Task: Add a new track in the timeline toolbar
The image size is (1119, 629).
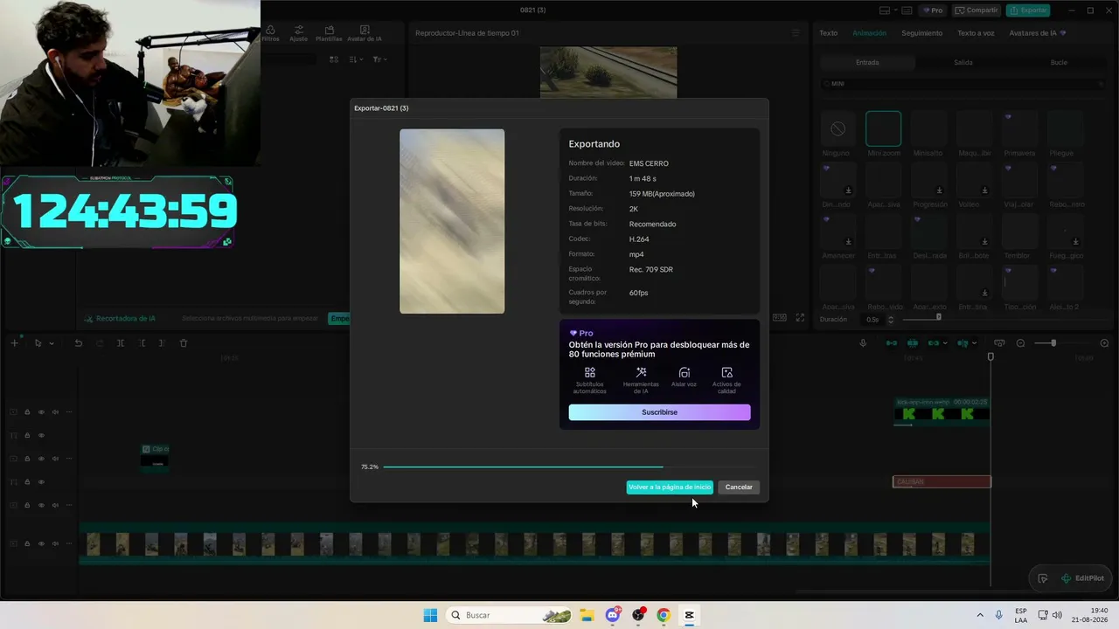Action: point(14,343)
